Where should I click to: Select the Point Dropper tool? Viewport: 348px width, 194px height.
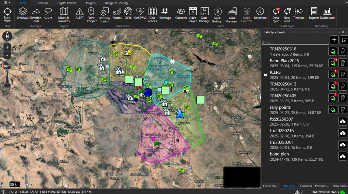[x=91, y=15]
